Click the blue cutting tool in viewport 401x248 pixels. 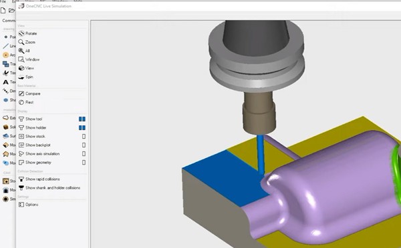261,155
